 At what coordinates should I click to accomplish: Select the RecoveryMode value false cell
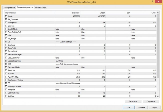(67, 67)
